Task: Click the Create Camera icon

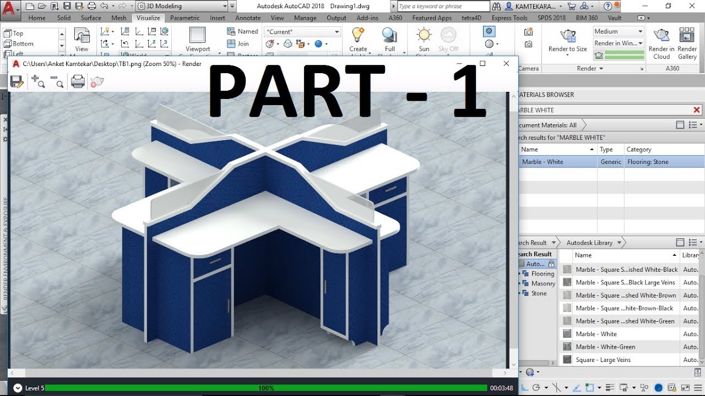Action: (x=529, y=32)
